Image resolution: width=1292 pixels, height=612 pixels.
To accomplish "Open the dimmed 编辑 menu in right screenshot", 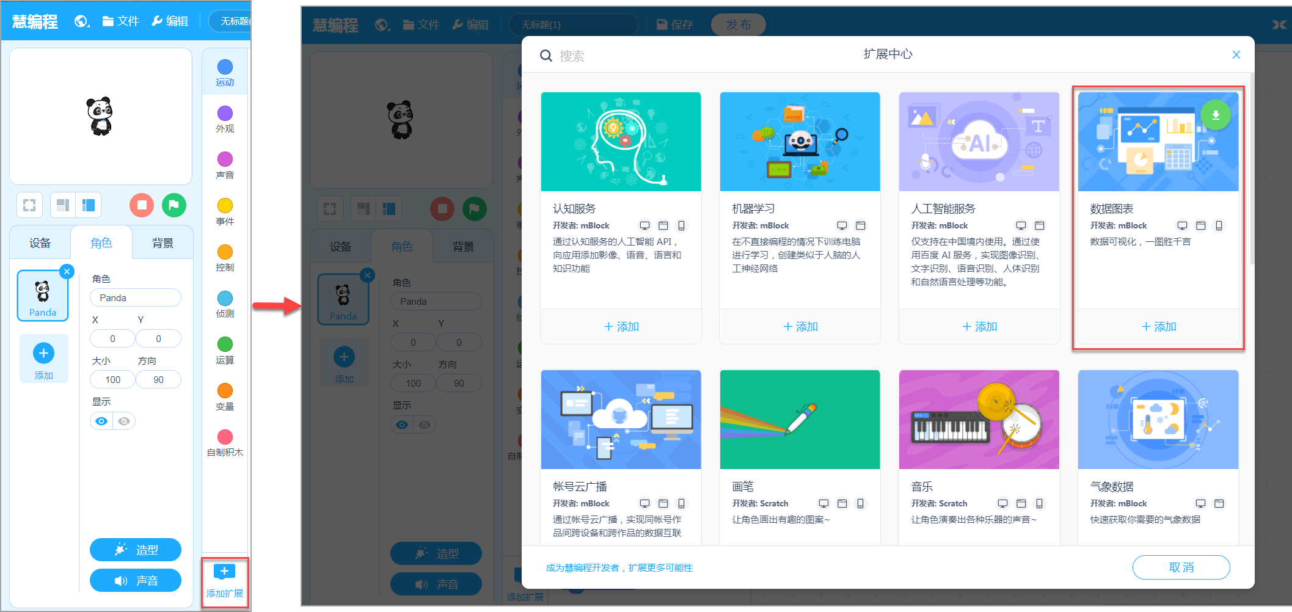I will pos(470,24).
